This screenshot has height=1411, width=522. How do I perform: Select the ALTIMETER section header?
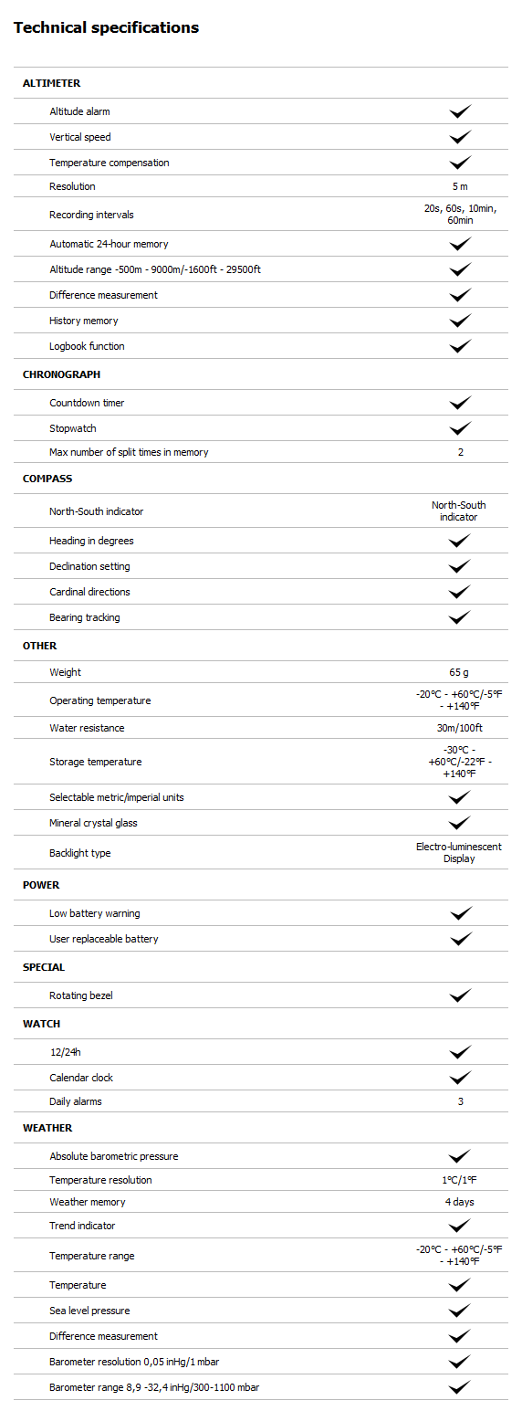(x=52, y=83)
